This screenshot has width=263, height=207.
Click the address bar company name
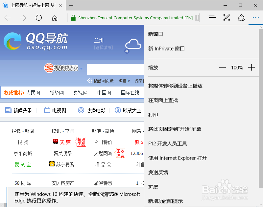[135, 18]
